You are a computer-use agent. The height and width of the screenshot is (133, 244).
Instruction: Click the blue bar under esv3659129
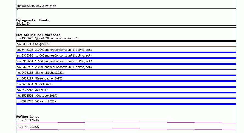[x=126, y=81]
